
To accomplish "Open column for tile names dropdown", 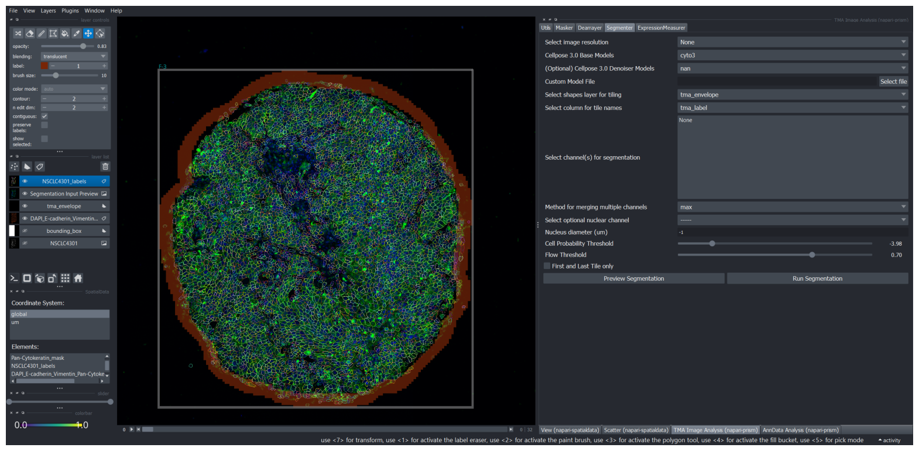I will pos(793,108).
